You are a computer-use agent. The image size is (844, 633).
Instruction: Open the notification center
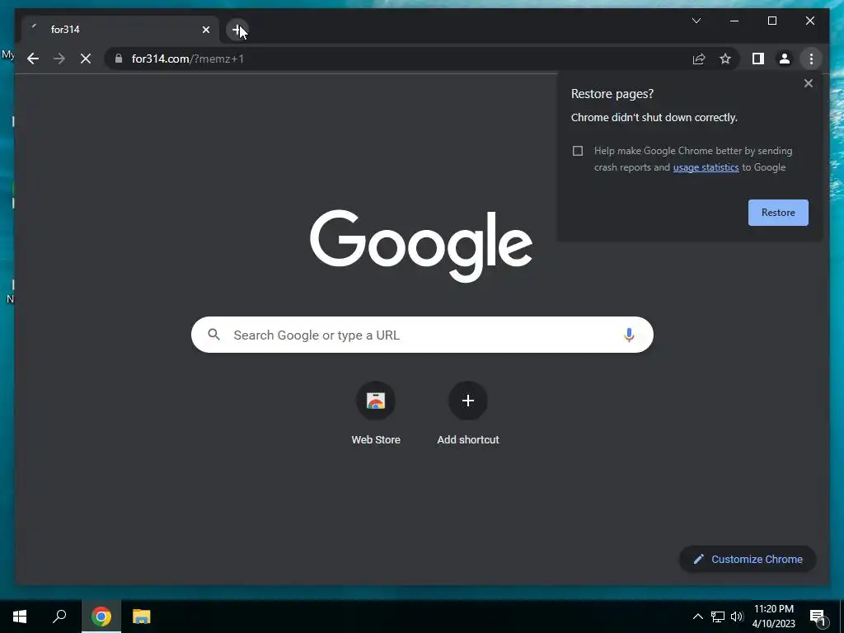click(x=818, y=617)
